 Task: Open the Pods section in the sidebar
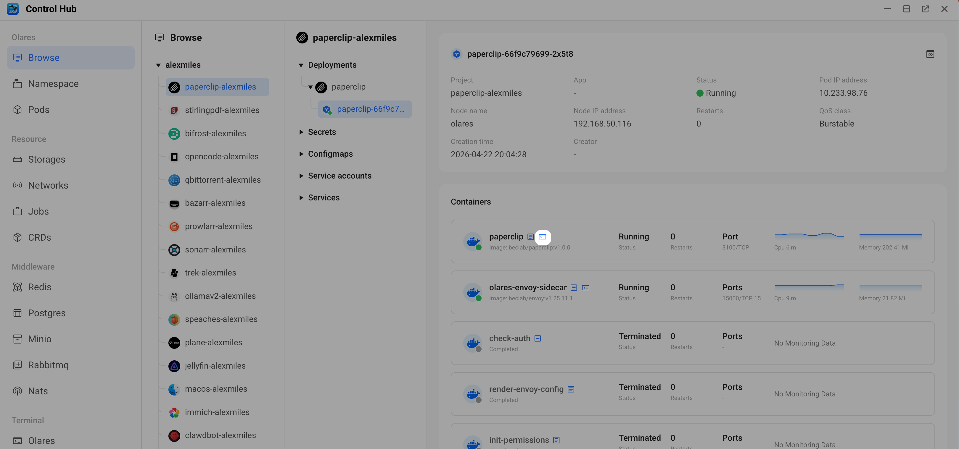click(39, 110)
